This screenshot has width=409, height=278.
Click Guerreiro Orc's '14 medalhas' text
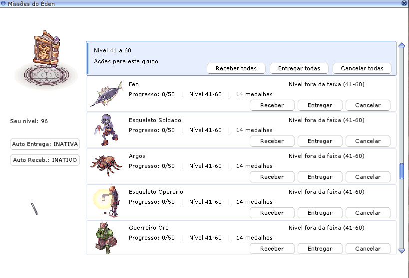[x=254, y=238]
